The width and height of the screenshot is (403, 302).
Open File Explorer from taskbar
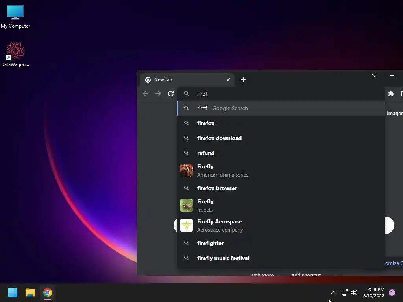30,293
